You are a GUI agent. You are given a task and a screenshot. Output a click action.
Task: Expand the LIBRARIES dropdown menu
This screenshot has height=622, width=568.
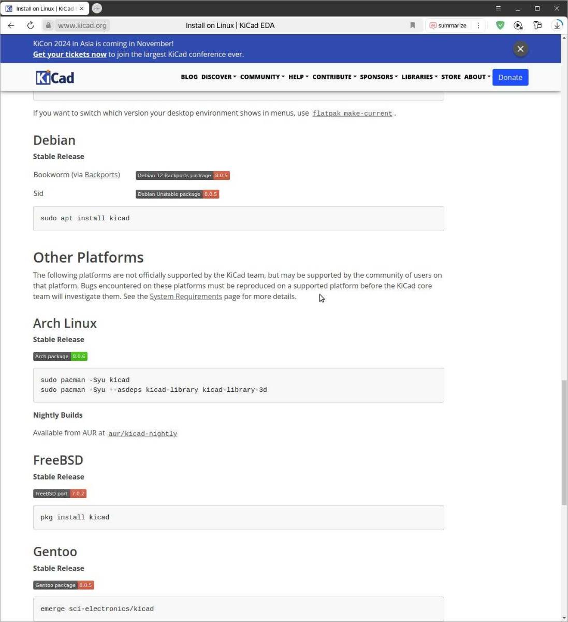point(419,77)
